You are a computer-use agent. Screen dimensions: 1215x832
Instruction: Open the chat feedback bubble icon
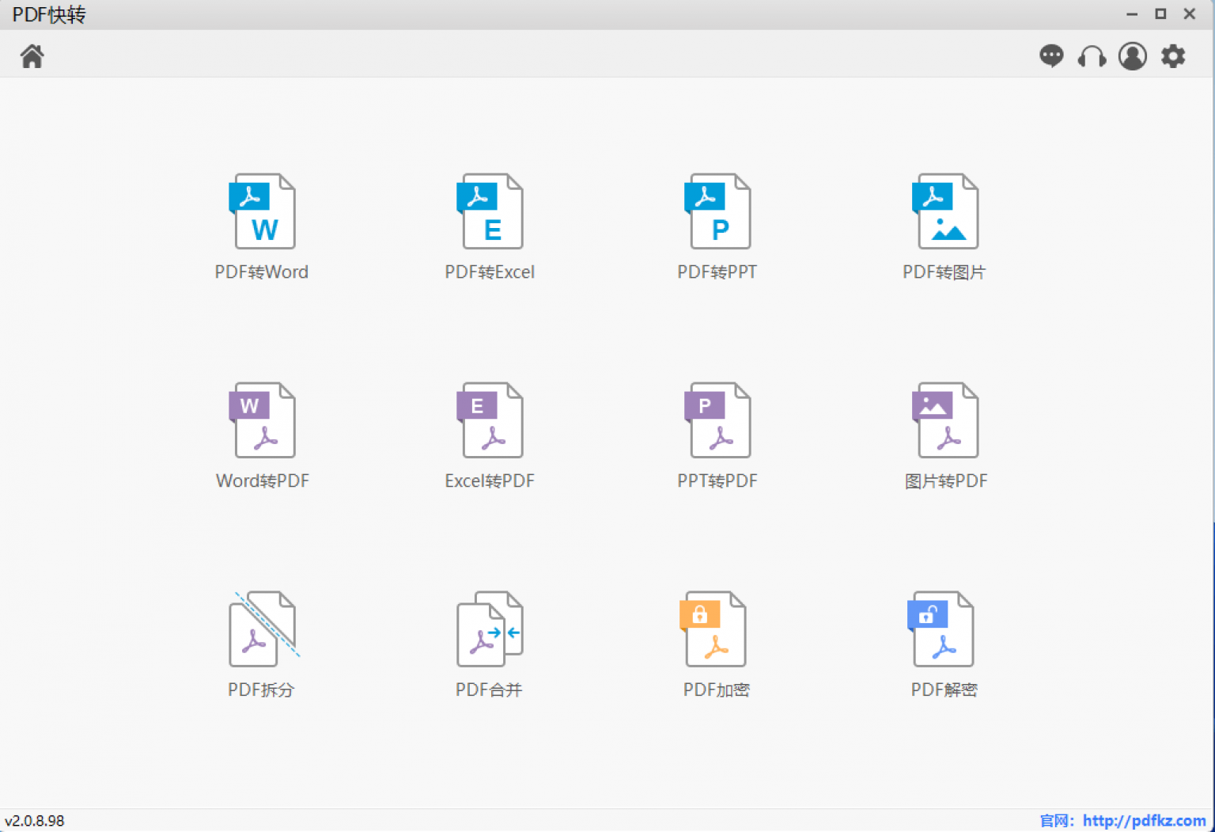click(x=1051, y=56)
